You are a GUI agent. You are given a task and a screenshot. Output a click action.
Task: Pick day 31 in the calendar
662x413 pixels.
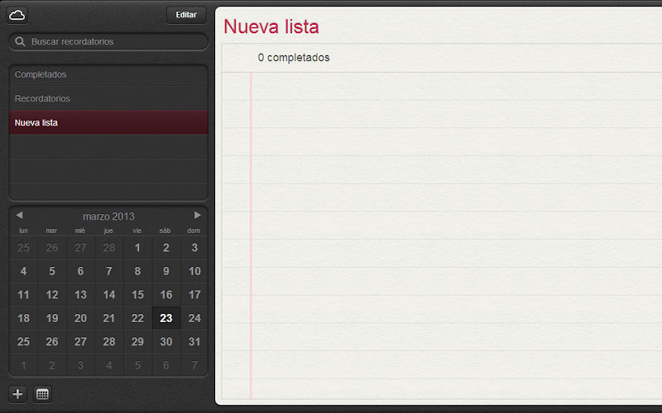coord(194,342)
